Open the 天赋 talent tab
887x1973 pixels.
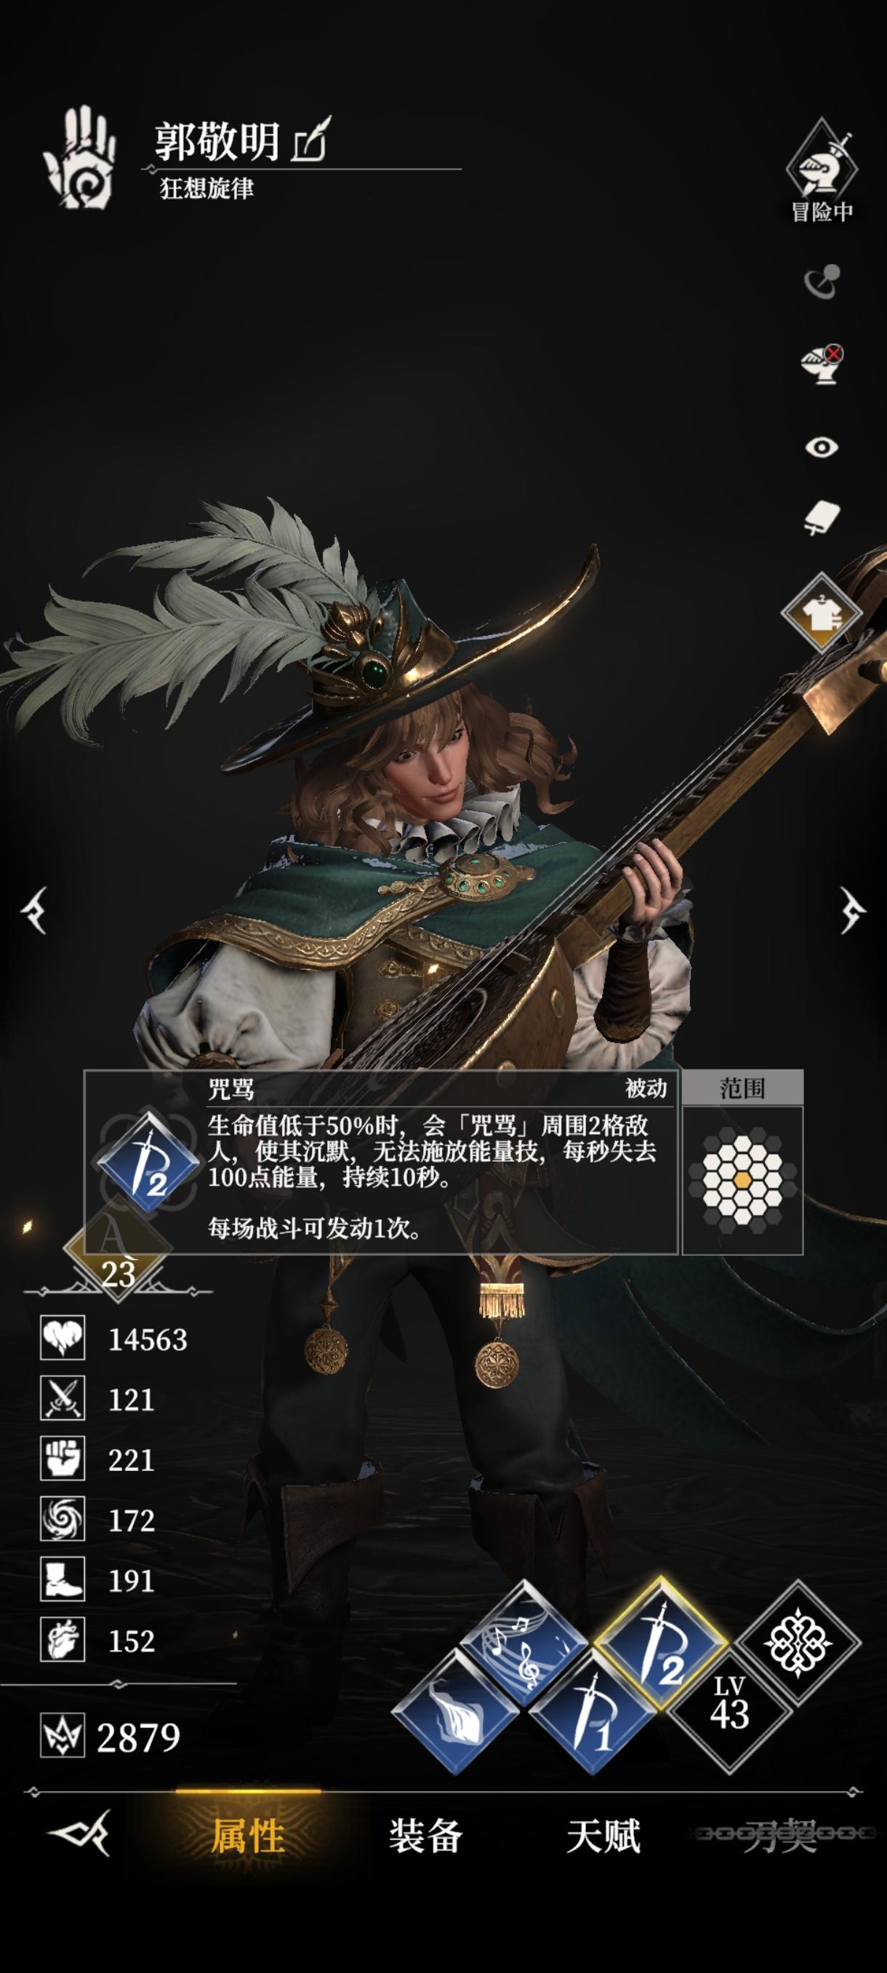[603, 1836]
